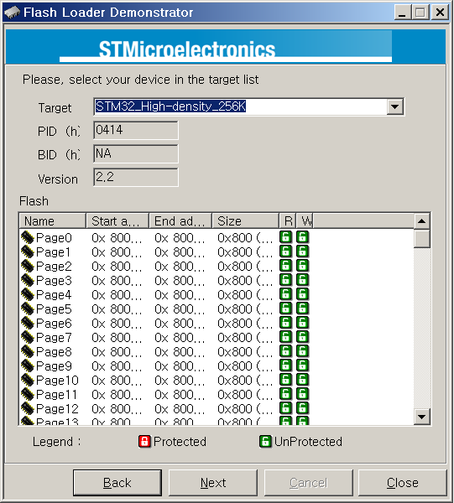Click the chip icon beside Page9

tap(28, 366)
